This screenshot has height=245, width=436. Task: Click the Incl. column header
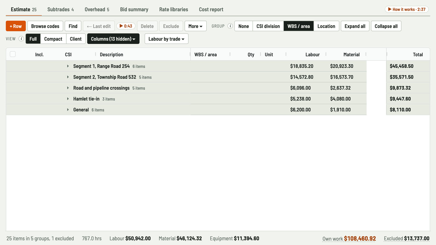(x=39, y=54)
